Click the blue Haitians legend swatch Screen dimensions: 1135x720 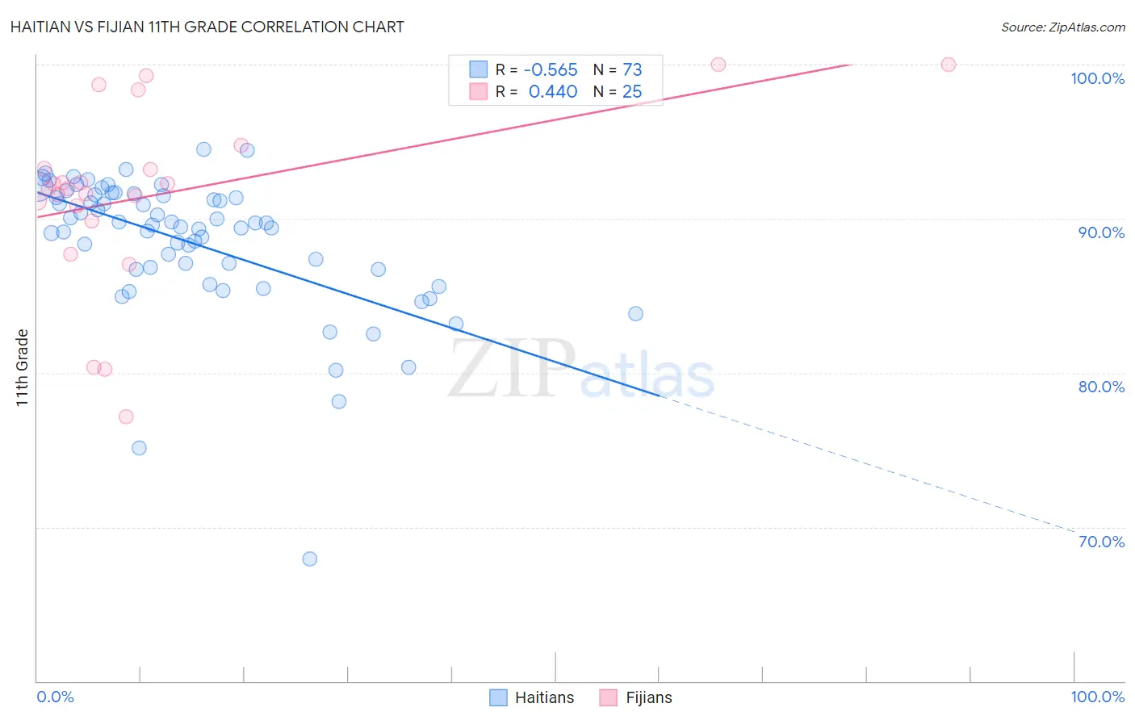(499, 697)
